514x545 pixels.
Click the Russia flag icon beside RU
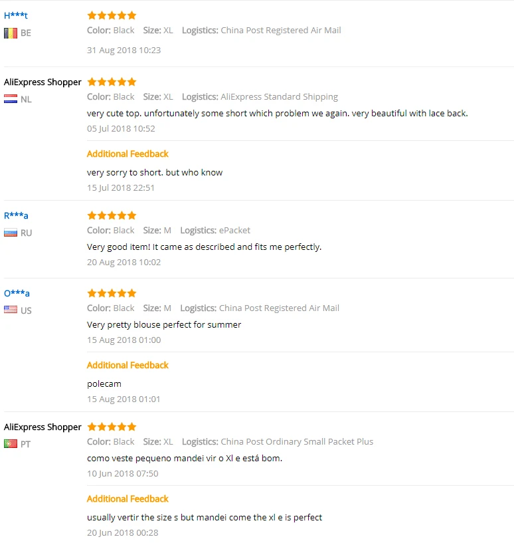[11, 233]
